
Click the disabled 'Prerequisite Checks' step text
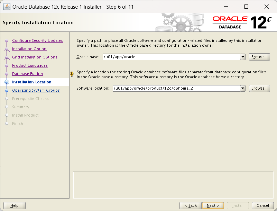[x=30, y=99]
